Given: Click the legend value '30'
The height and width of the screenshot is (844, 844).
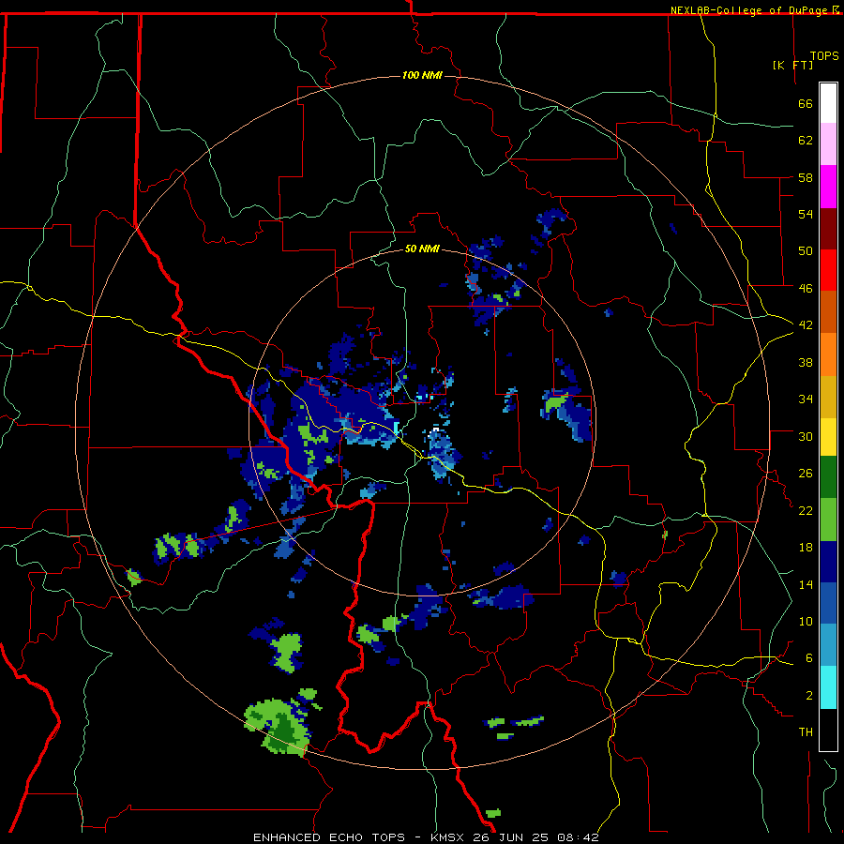Looking at the screenshot, I should (x=806, y=436).
